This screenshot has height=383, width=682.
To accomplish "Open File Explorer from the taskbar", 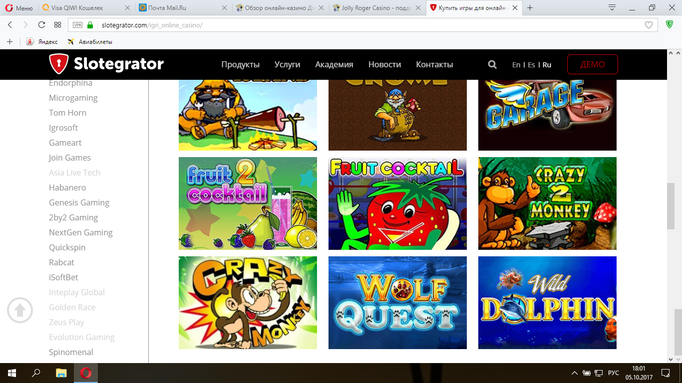I will pos(61,373).
